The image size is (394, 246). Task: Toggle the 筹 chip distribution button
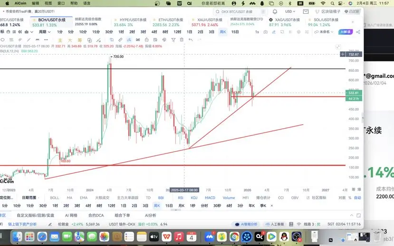[80, 40]
